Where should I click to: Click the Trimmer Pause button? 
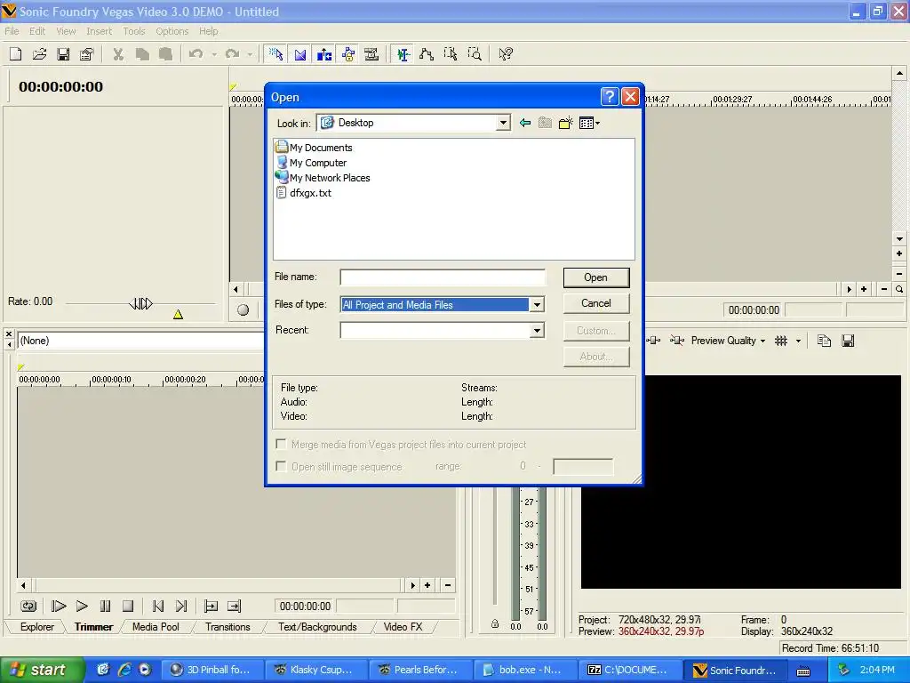[105, 607]
